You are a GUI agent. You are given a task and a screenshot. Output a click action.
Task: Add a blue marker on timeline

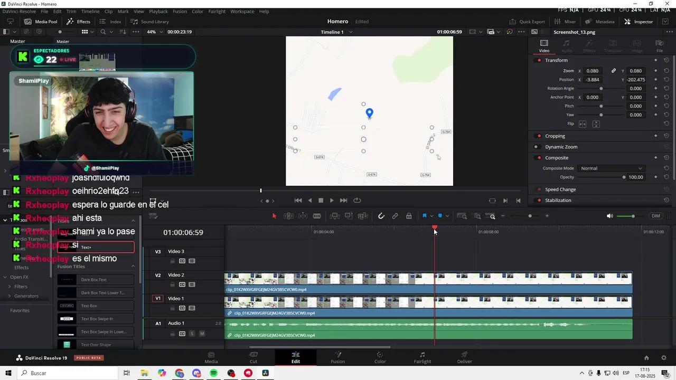pyautogui.click(x=440, y=216)
